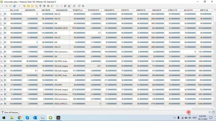Switch to form view
Image resolution: width=216 pixels, height=121 pixels.
click(210, 112)
